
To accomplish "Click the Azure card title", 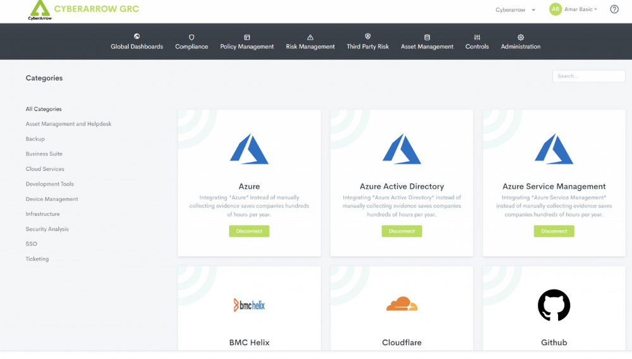I will tap(249, 186).
